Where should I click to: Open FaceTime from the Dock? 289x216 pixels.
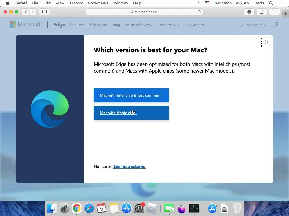pos(169,208)
